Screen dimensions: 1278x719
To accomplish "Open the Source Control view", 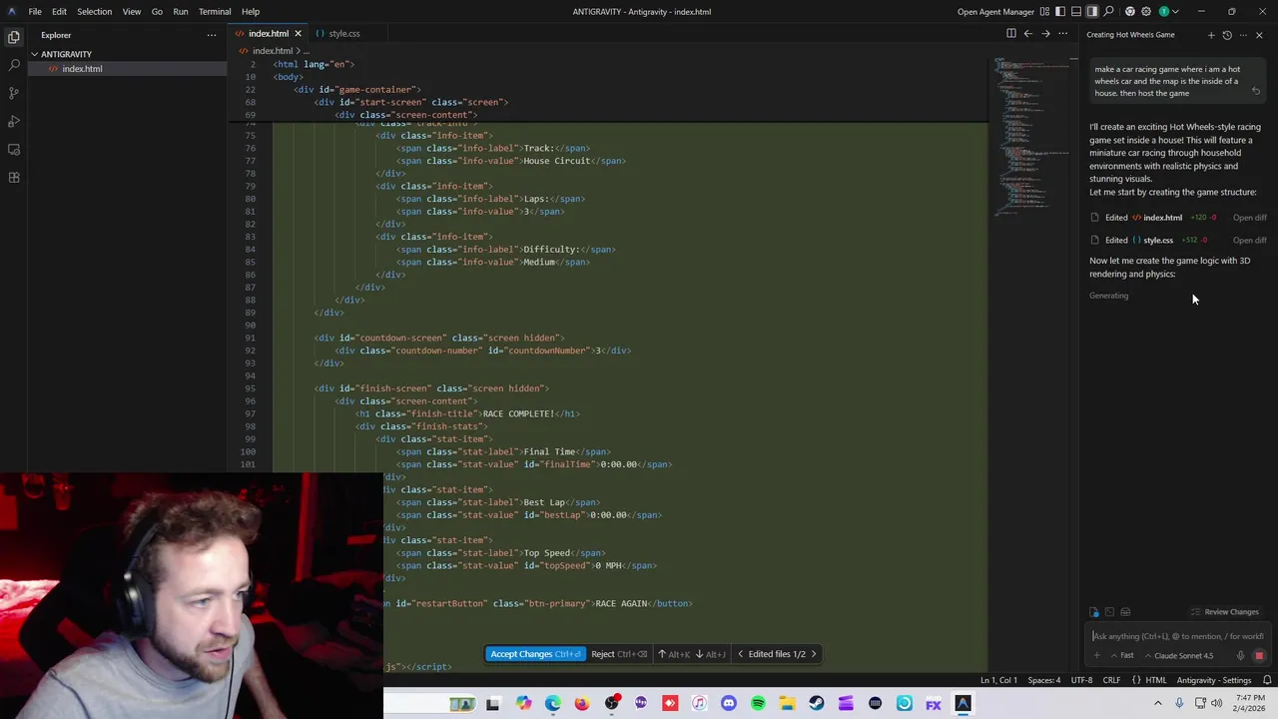I will tap(14, 93).
